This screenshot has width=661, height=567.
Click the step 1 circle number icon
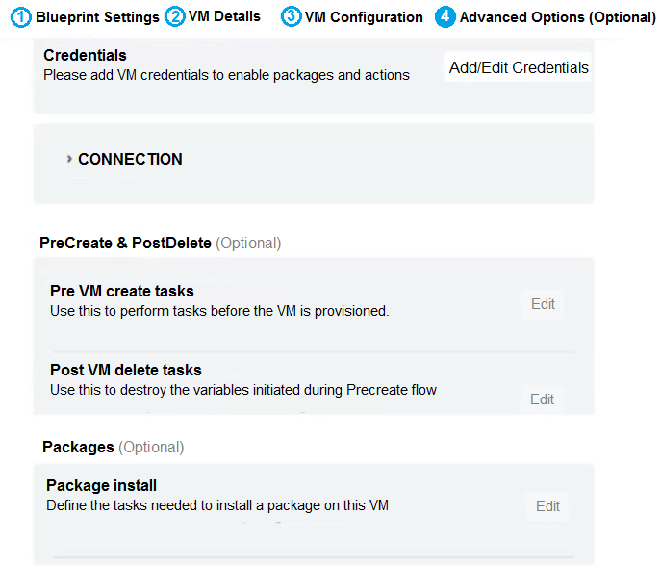23,17
